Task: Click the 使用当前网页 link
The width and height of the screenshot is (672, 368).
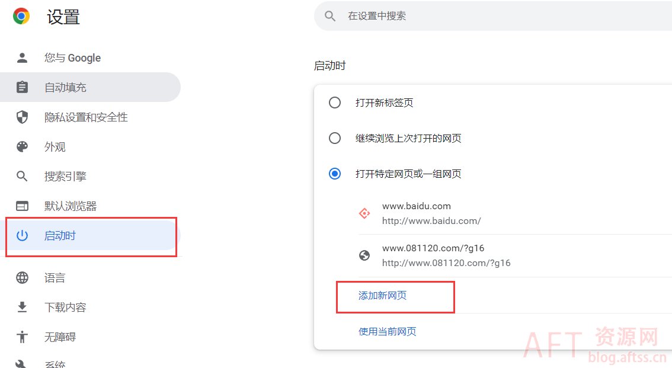Action: pos(387,331)
